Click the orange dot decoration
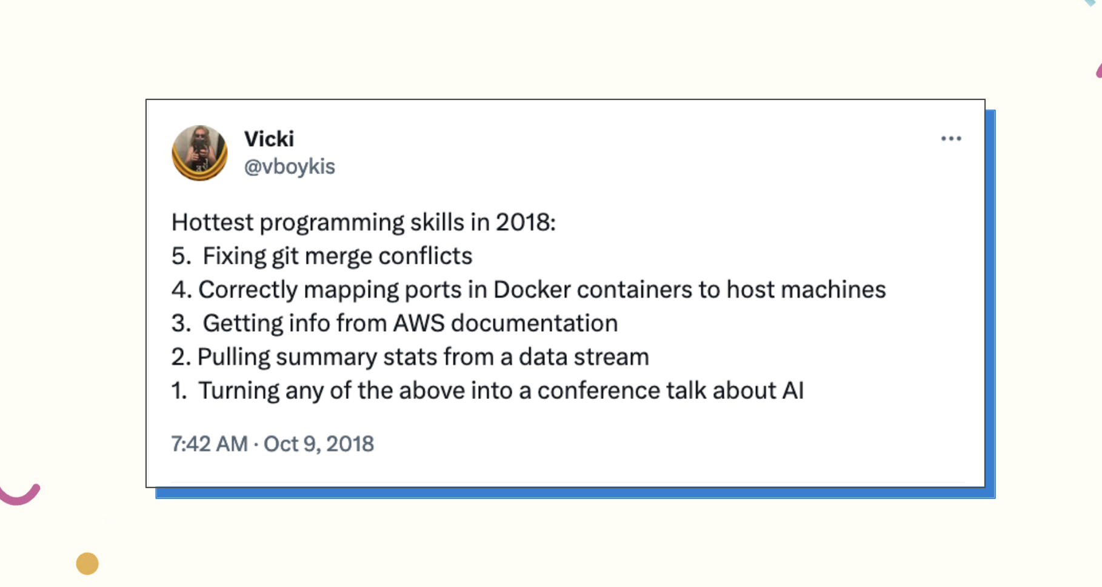1102x587 pixels. [x=87, y=563]
